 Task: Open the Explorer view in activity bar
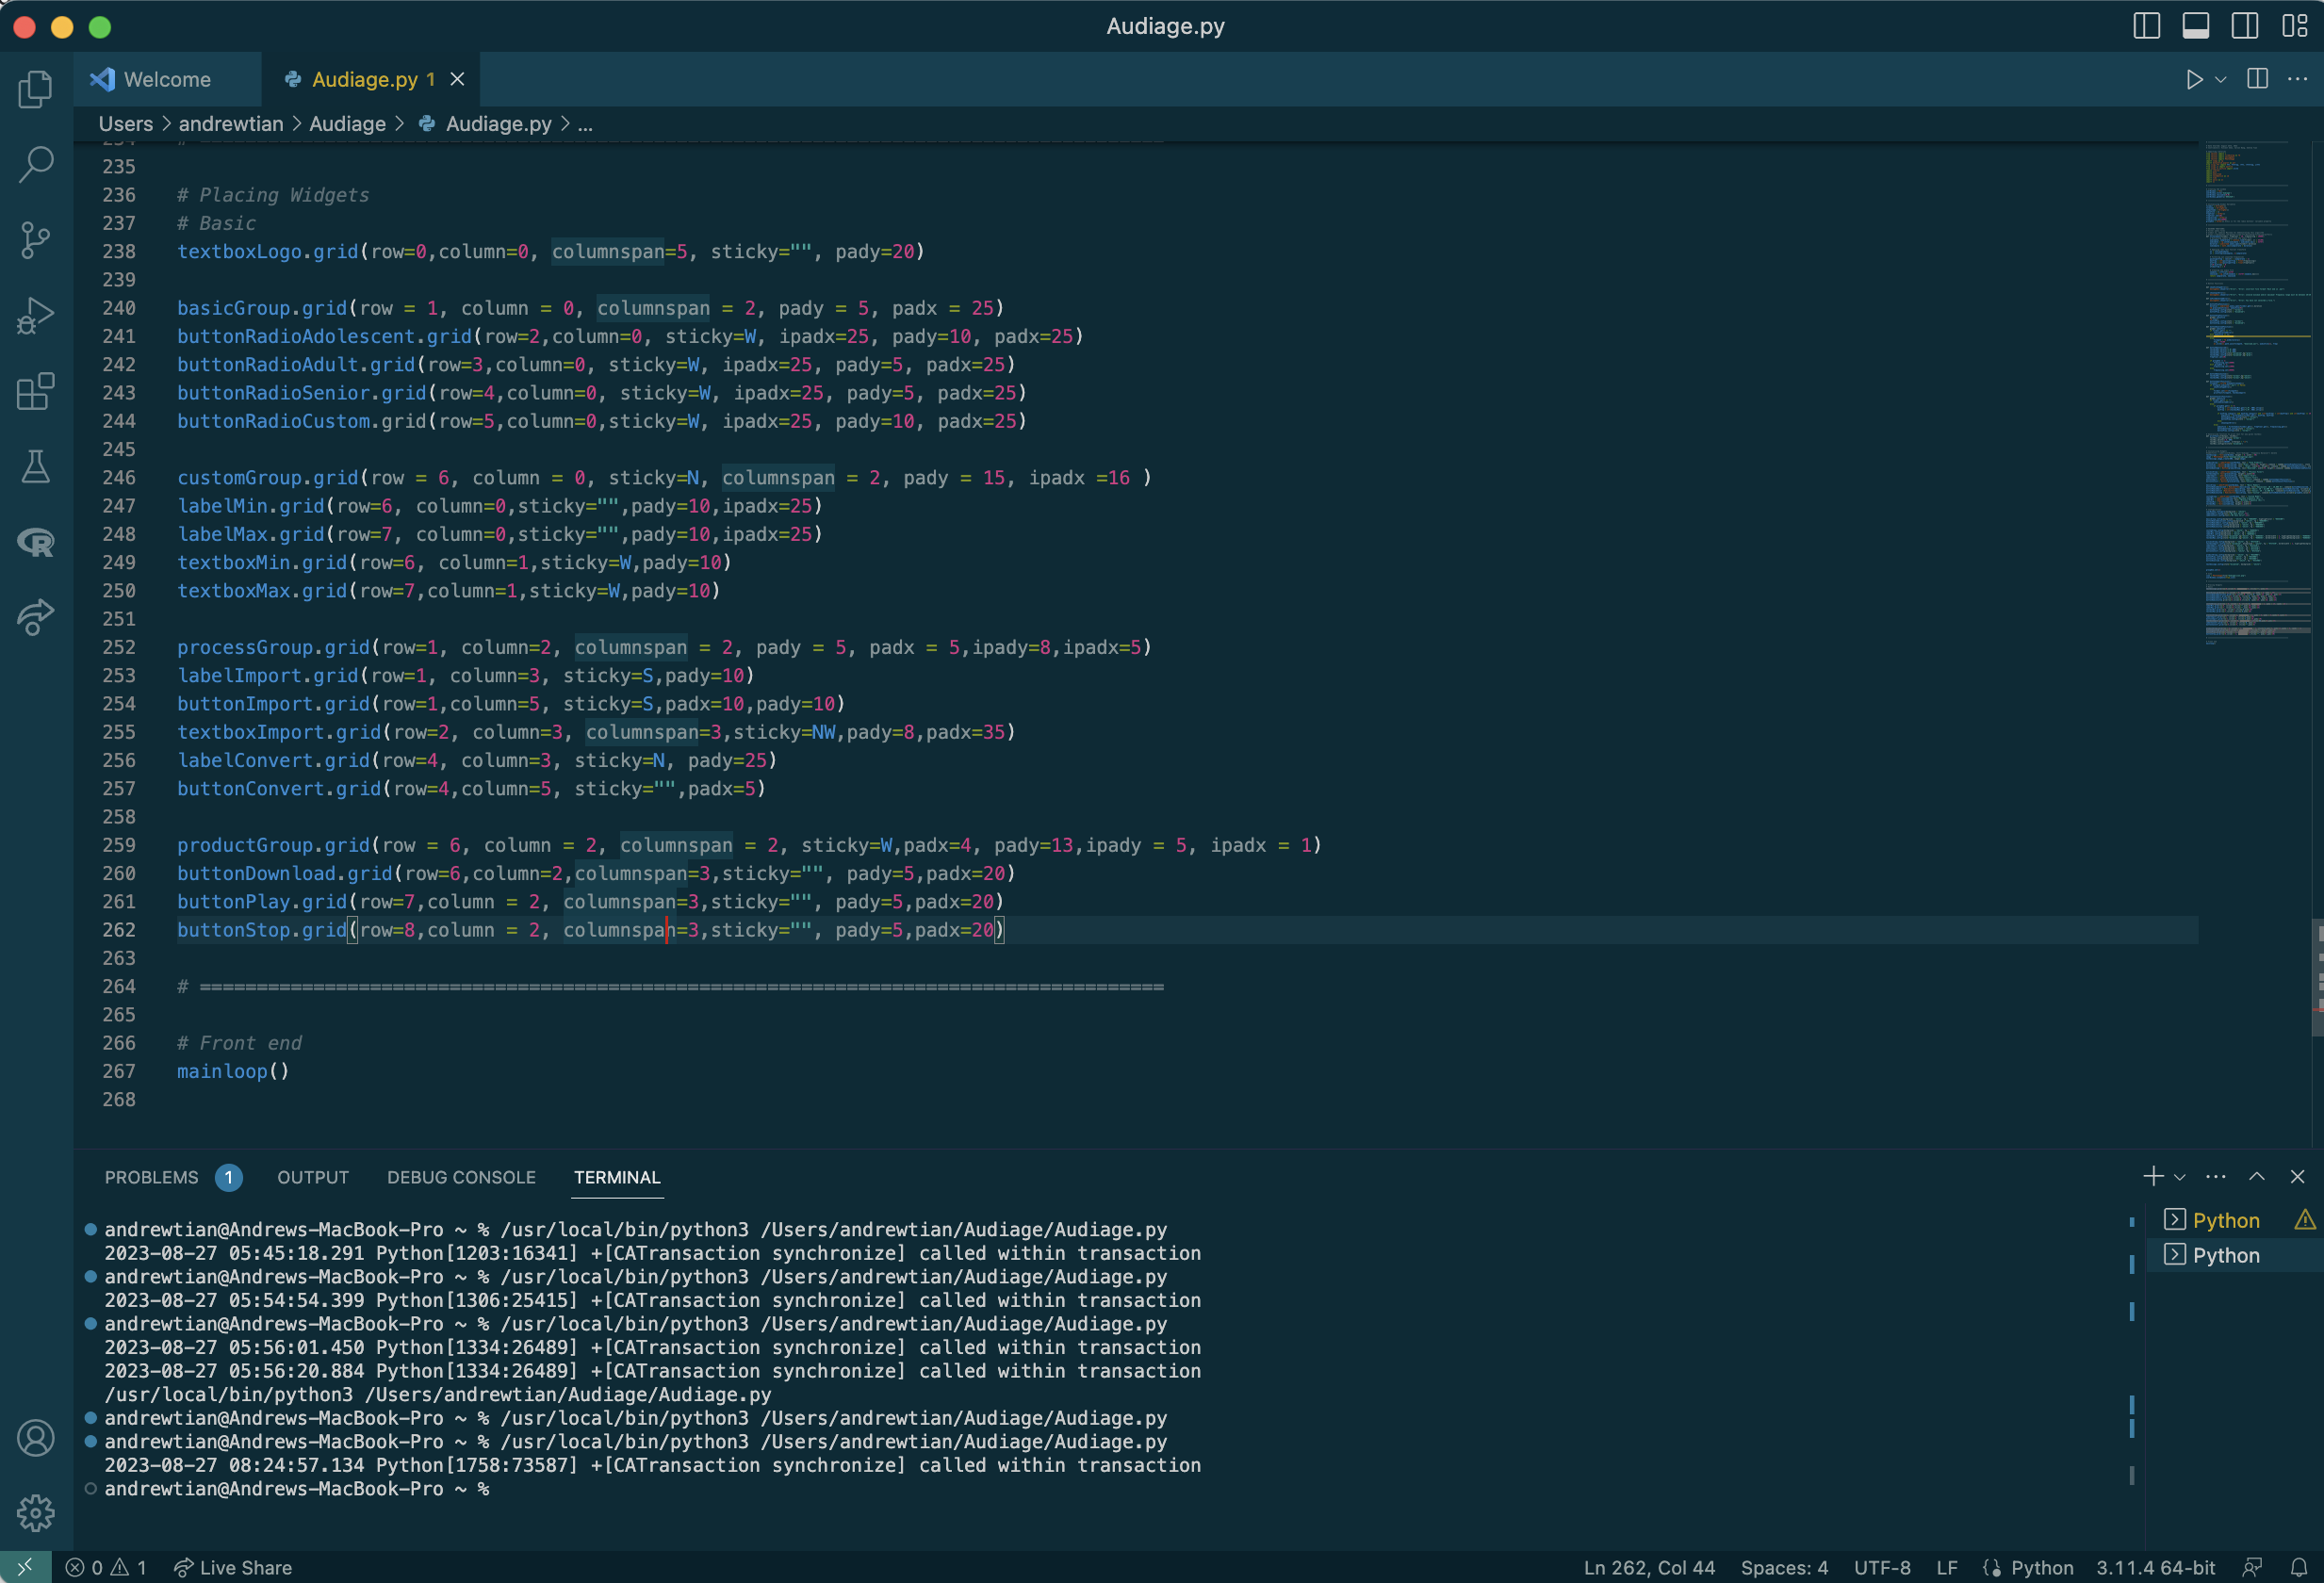pos(36,90)
